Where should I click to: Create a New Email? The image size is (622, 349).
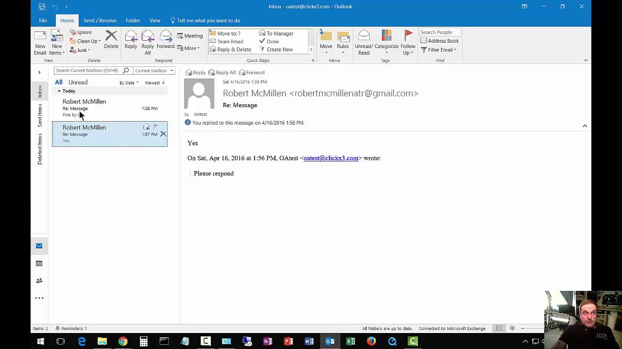coord(40,42)
